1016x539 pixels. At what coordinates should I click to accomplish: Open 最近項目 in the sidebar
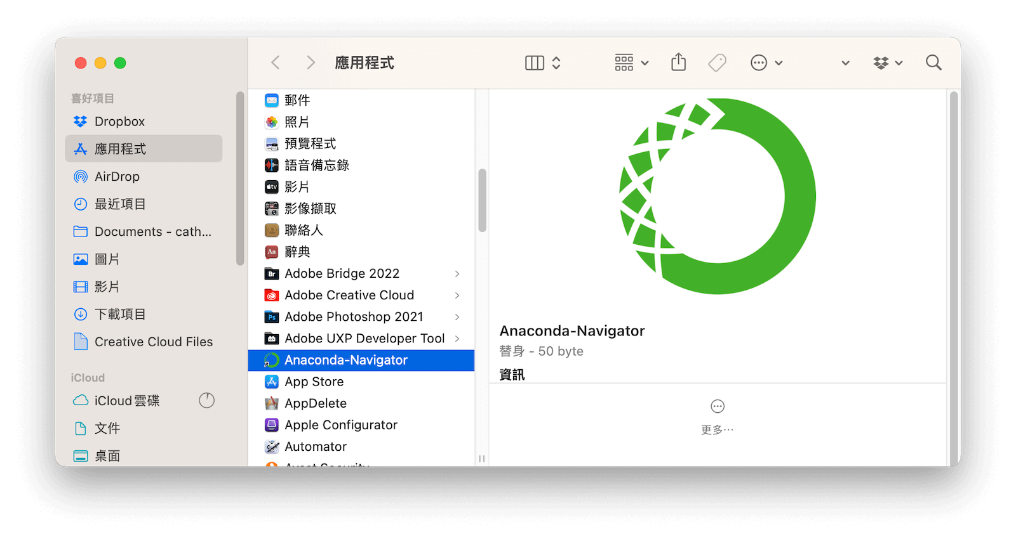click(x=144, y=204)
